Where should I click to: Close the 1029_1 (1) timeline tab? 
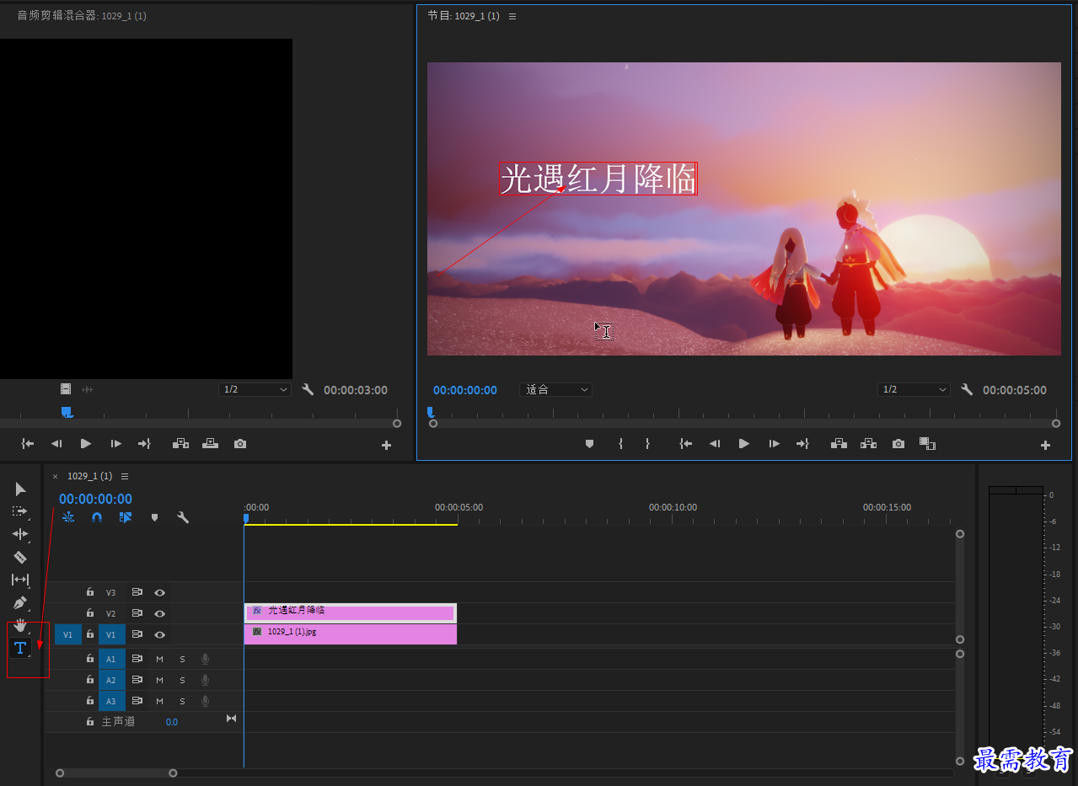56,476
